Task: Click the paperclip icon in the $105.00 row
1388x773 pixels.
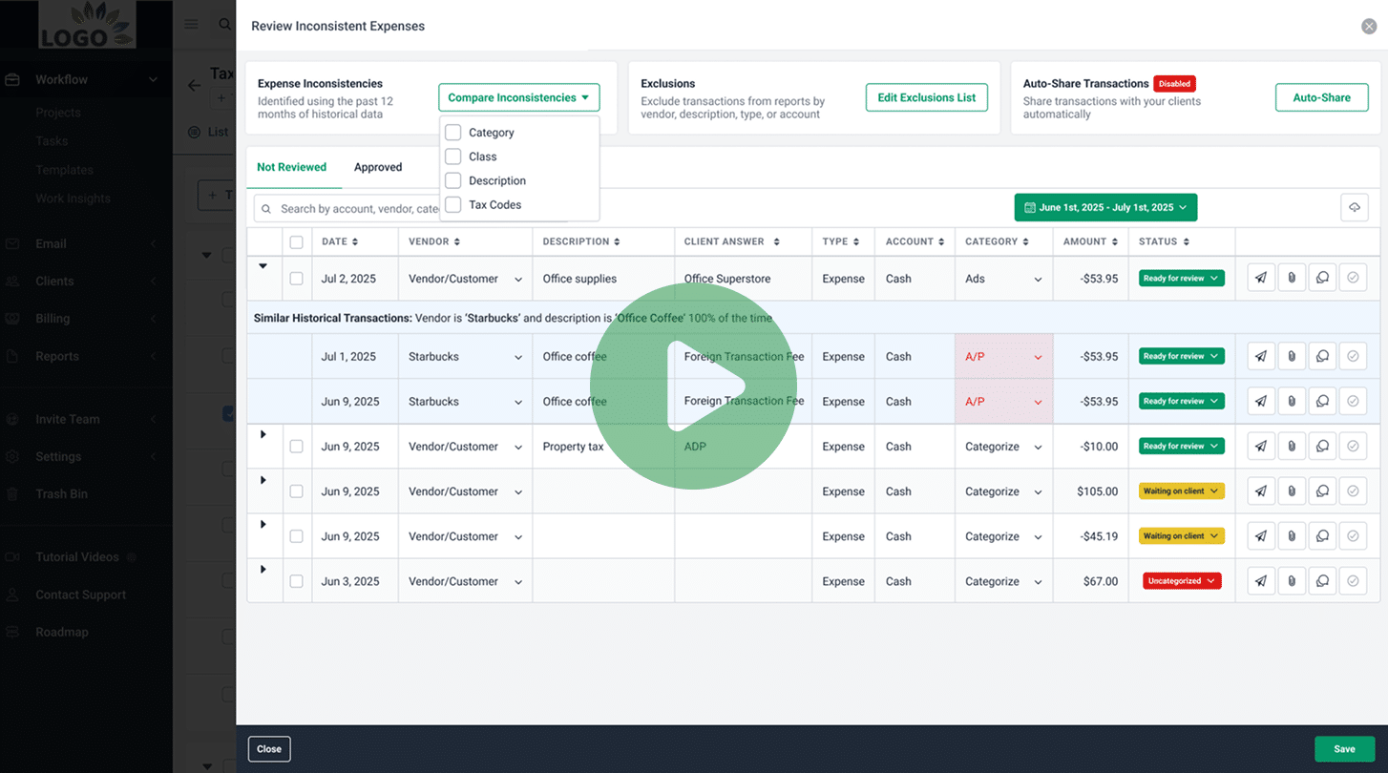Action: [x=1292, y=491]
